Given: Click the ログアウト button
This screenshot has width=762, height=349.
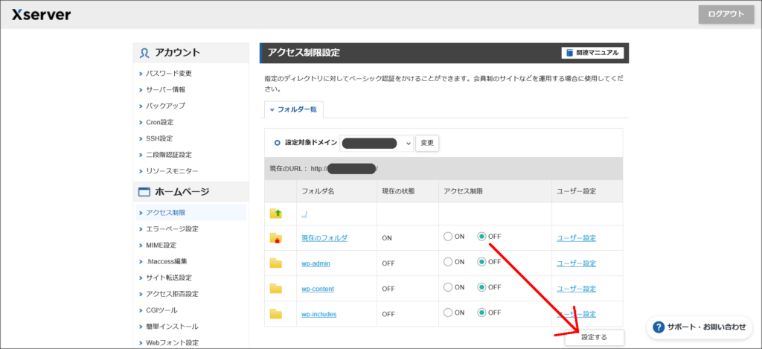Looking at the screenshot, I should click(x=726, y=14).
